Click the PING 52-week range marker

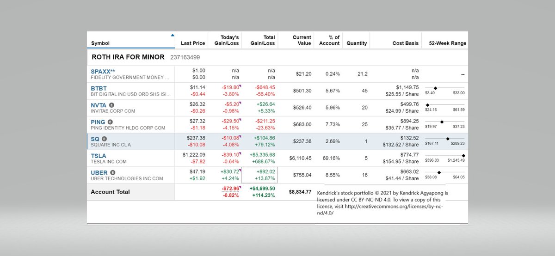[x=442, y=122]
